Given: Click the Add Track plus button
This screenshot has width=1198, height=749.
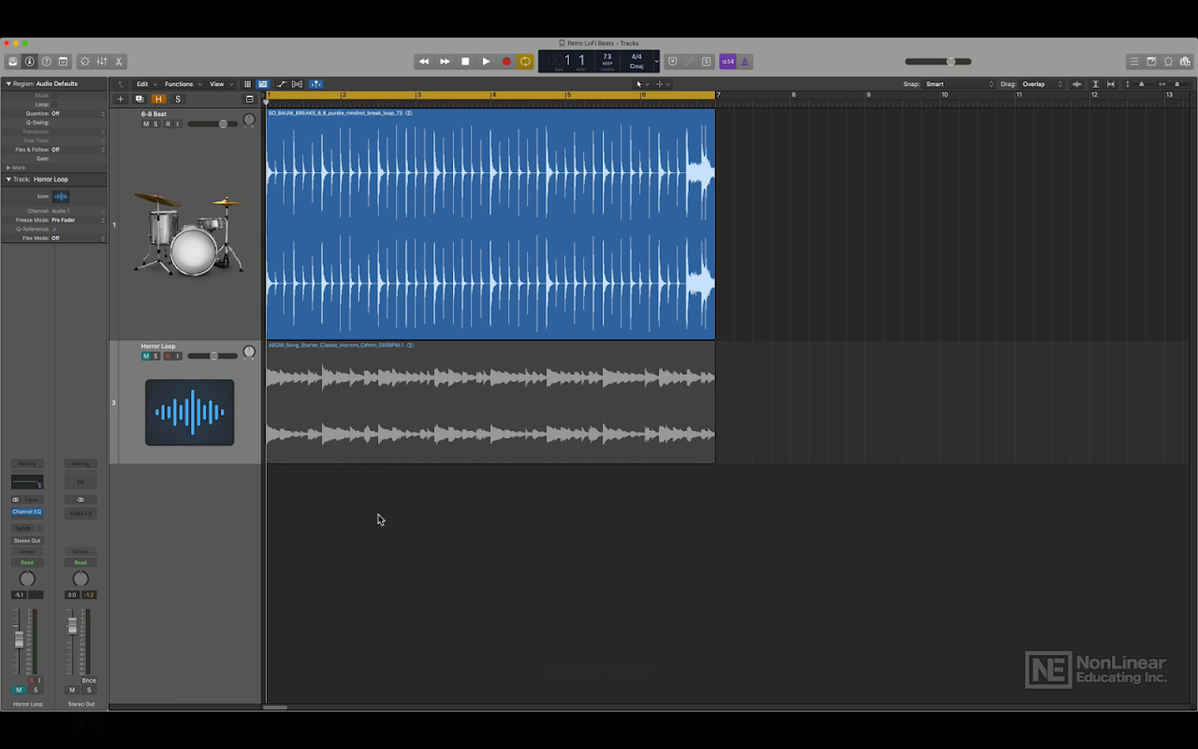Looking at the screenshot, I should (120, 99).
